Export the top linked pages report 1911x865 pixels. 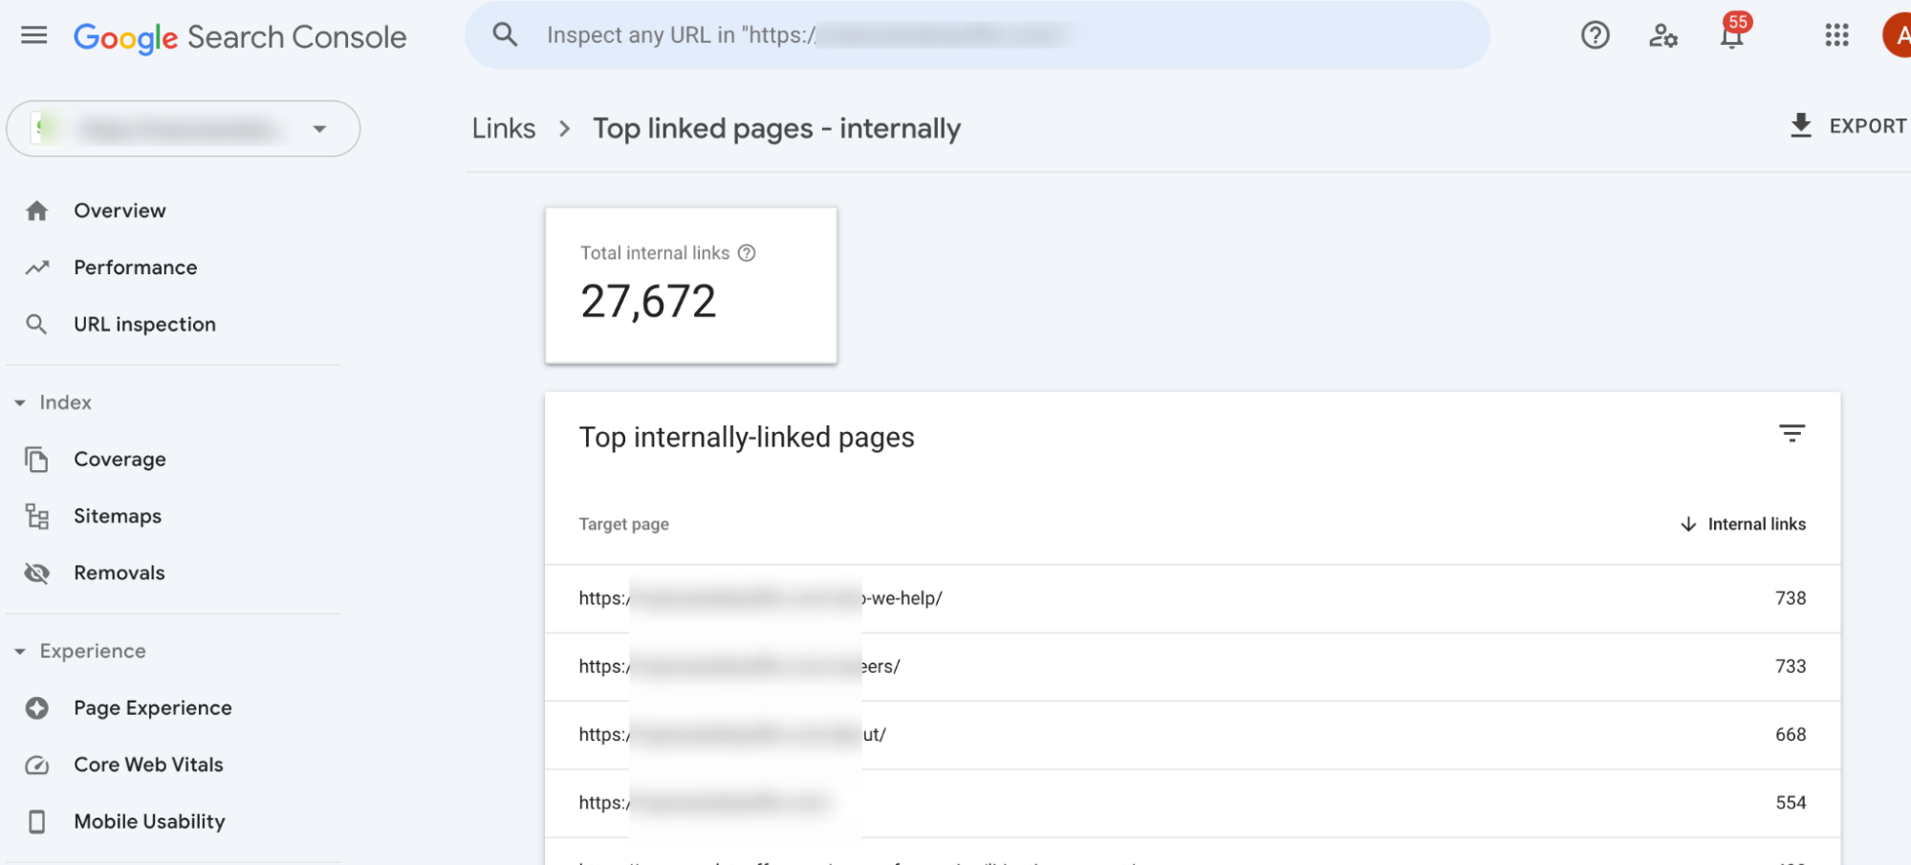point(1846,125)
